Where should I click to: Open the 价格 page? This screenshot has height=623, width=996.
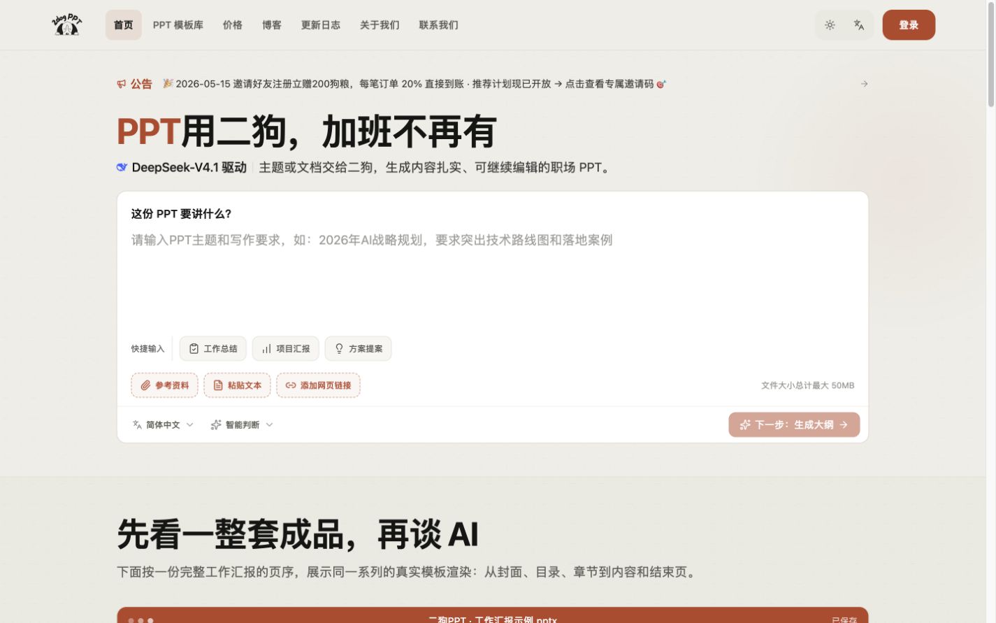pyautogui.click(x=233, y=25)
